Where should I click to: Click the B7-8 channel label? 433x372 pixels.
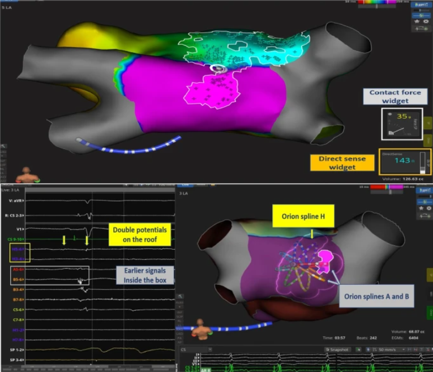click(18, 300)
